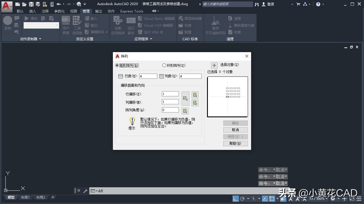Image resolution: width=364 pixels, height=204 pixels.
Task: Launch the 图层转换器 tool icon
Action: tap(181, 18)
